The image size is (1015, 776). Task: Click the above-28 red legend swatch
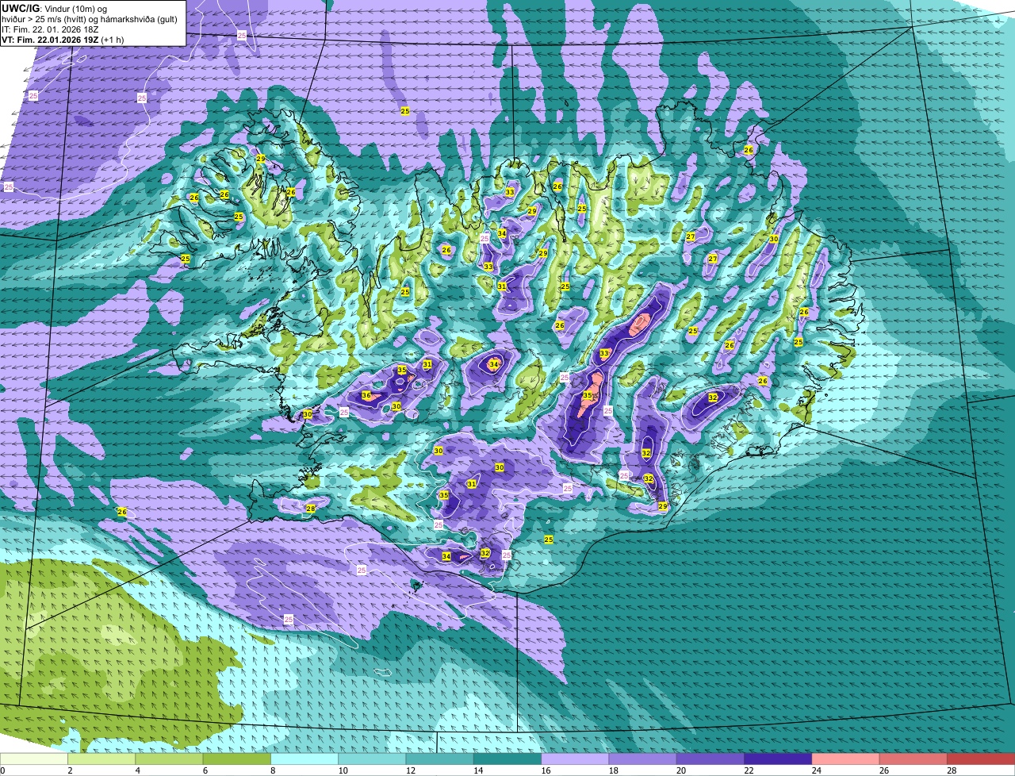(x=981, y=759)
